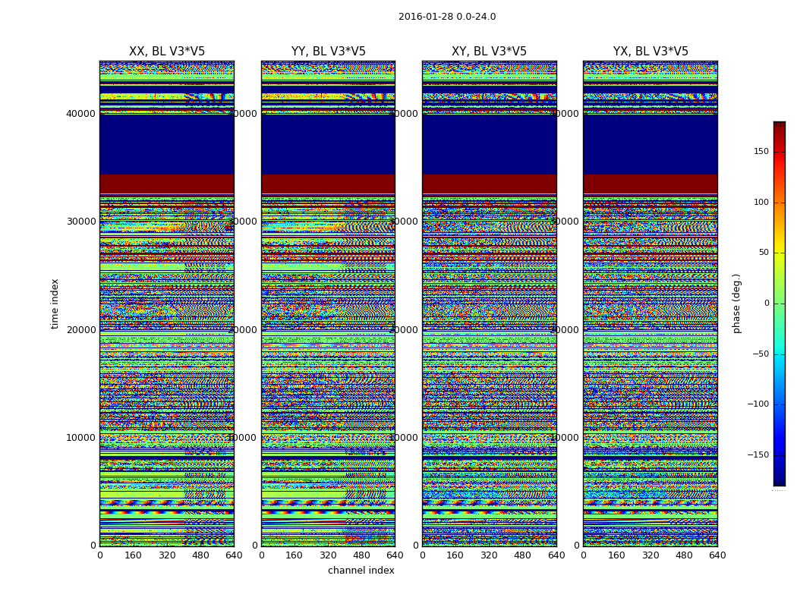
Task: Click the dark red band in the XX panel
Action: pos(167,184)
